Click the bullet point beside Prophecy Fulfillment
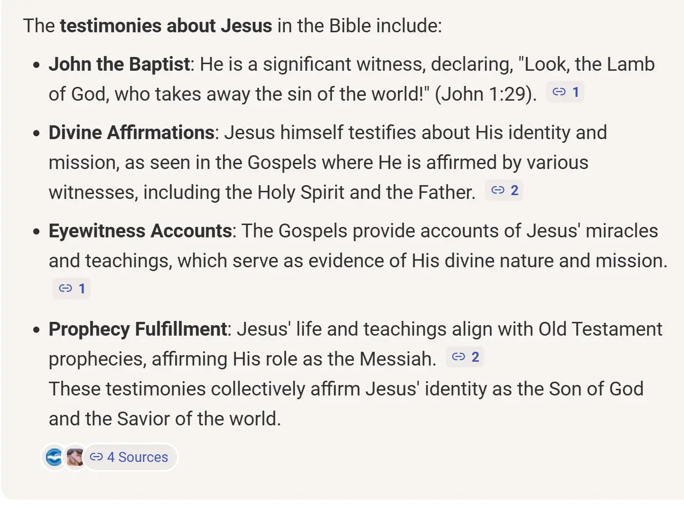 pyautogui.click(x=37, y=330)
